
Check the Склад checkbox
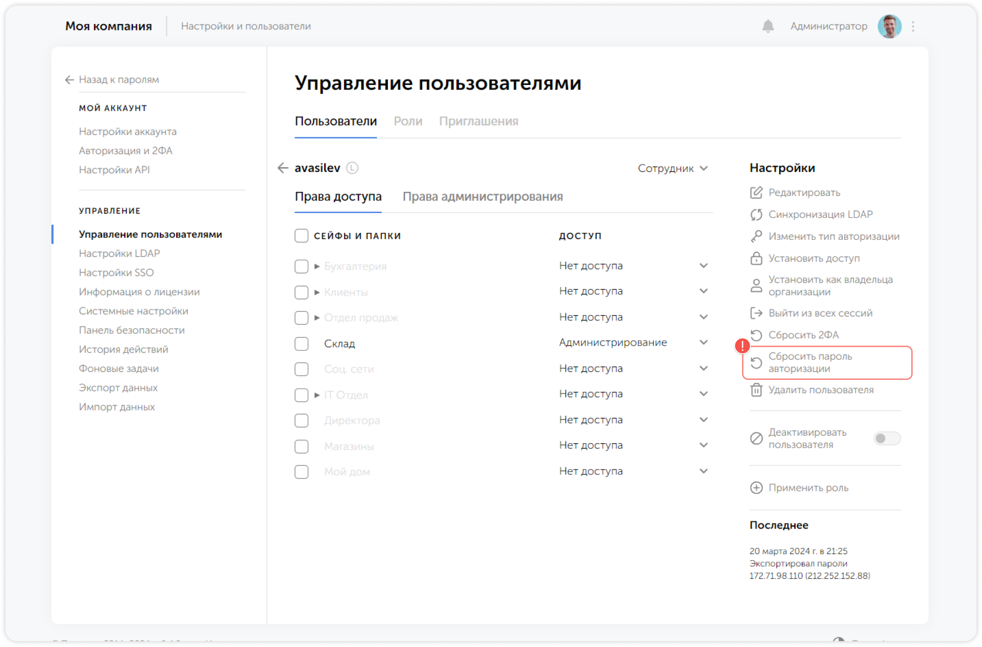pos(301,343)
